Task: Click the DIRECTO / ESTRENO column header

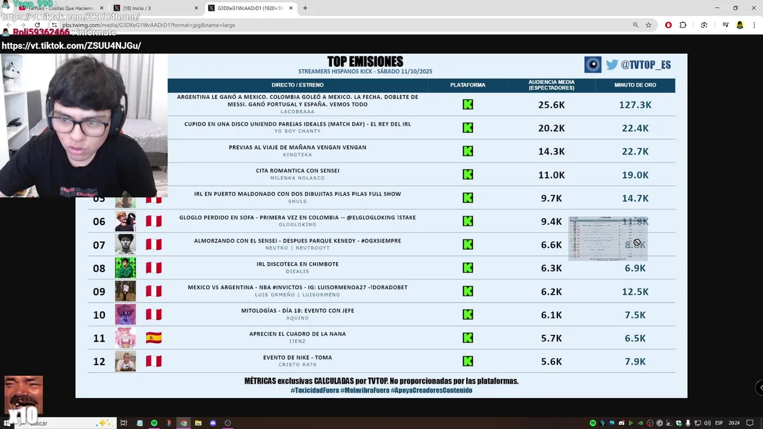Action: [297, 85]
